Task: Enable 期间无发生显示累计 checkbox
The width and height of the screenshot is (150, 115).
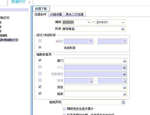Action: coord(64,109)
